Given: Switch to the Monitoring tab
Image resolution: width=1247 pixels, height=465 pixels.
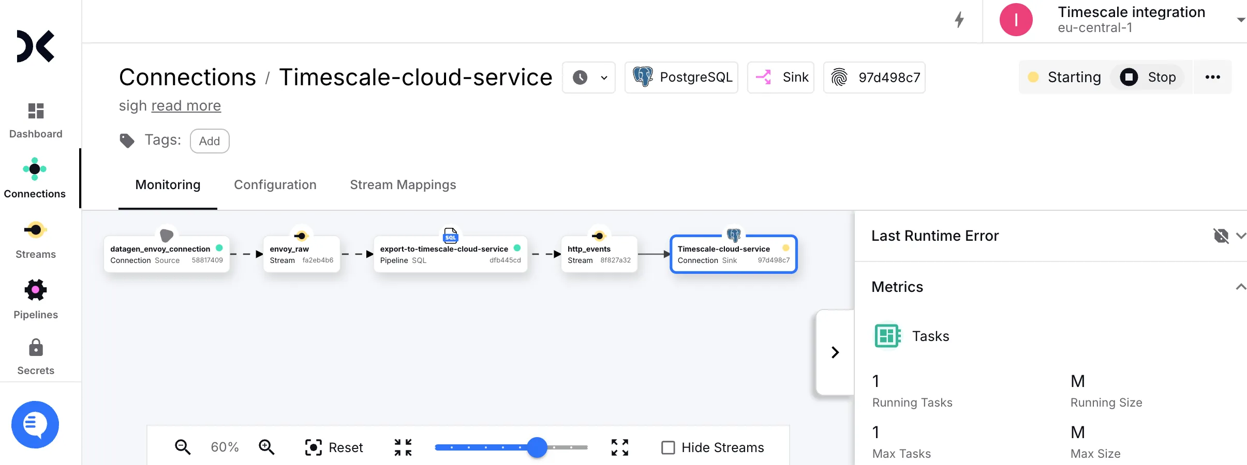Looking at the screenshot, I should click(168, 185).
